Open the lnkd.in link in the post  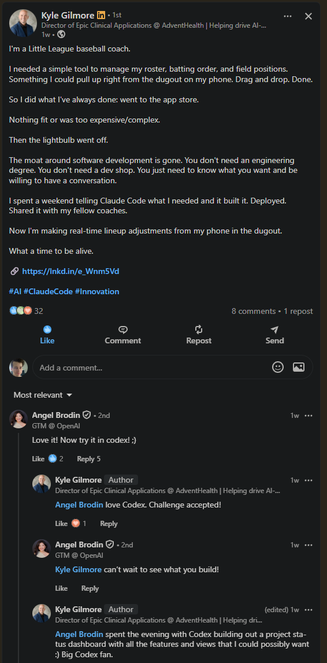pos(70,271)
